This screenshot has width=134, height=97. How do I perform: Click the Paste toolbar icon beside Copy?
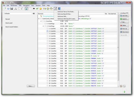click(23, 9)
